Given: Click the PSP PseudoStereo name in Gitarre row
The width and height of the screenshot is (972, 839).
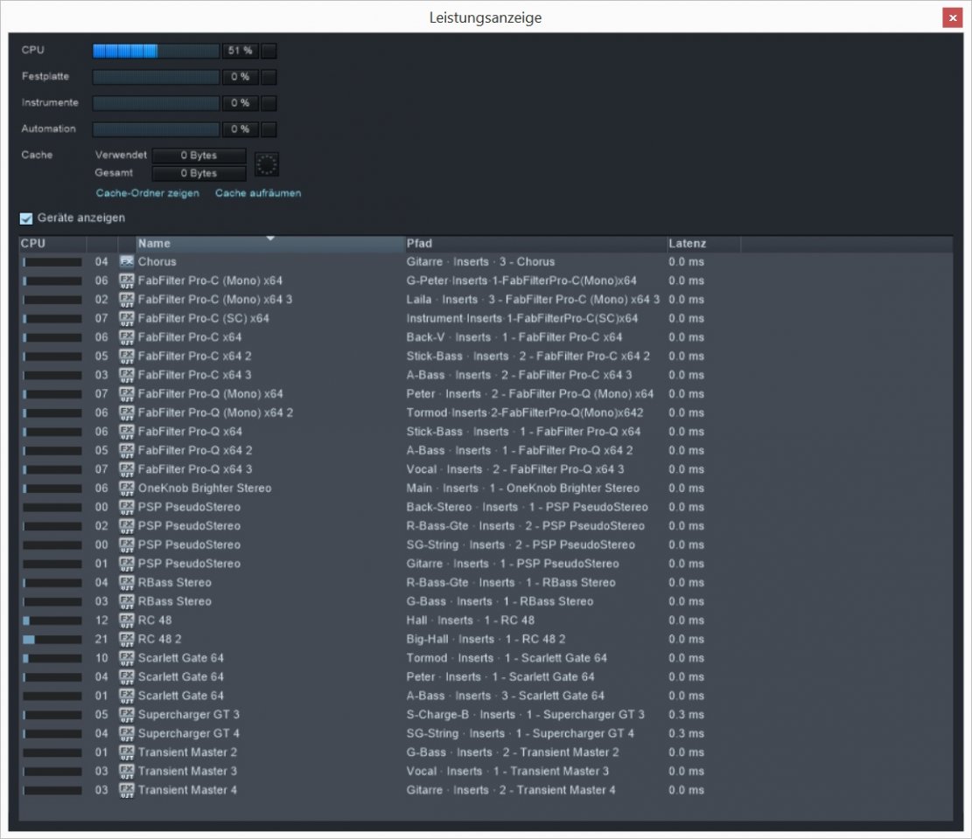Looking at the screenshot, I should pyautogui.click(x=189, y=564).
